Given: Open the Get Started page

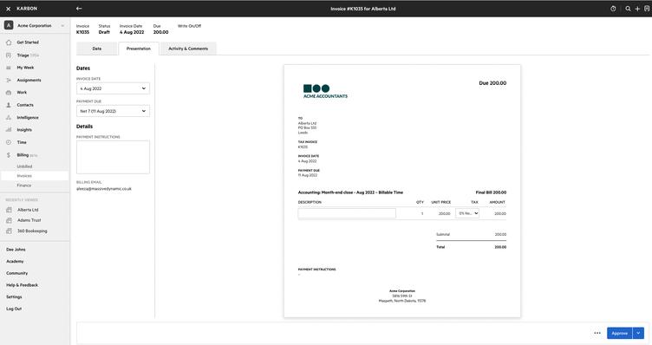Looking at the screenshot, I should [28, 42].
